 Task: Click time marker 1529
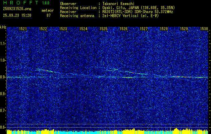click(x=184, y=28)
